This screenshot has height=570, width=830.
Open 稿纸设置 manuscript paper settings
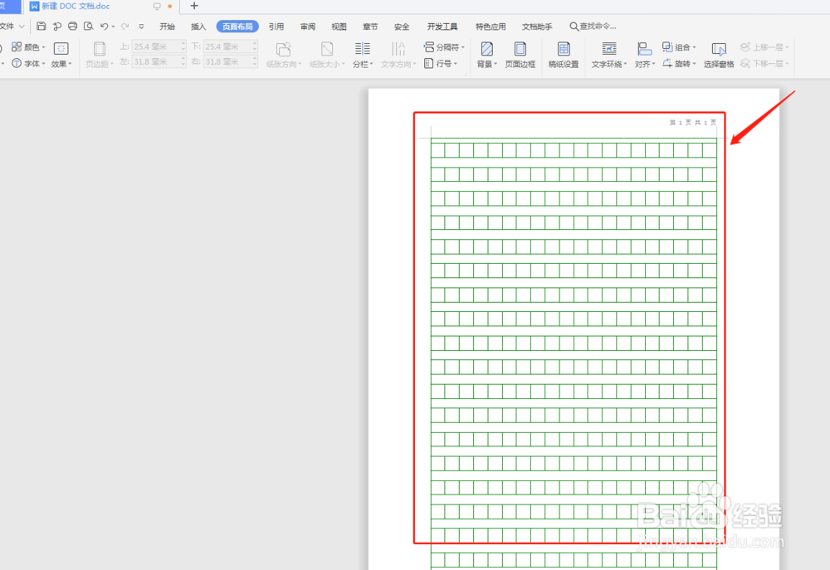[x=564, y=55]
